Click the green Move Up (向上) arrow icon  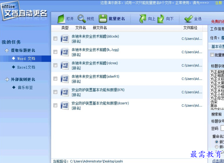pos(143,19)
